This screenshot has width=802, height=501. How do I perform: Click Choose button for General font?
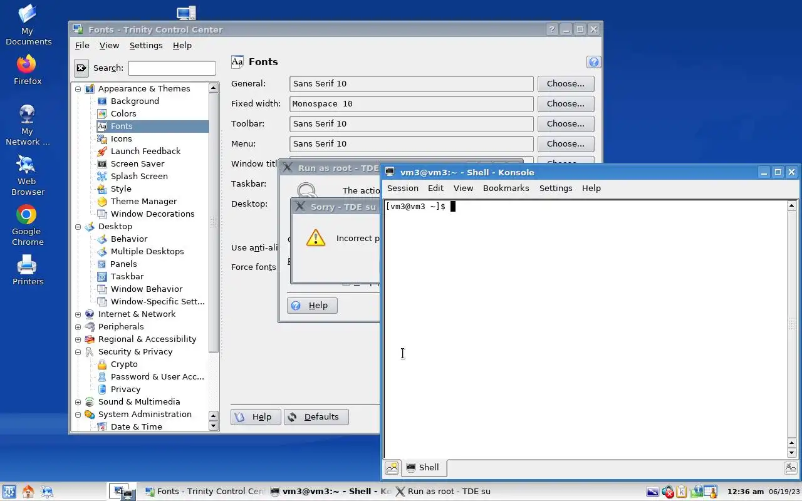point(566,83)
